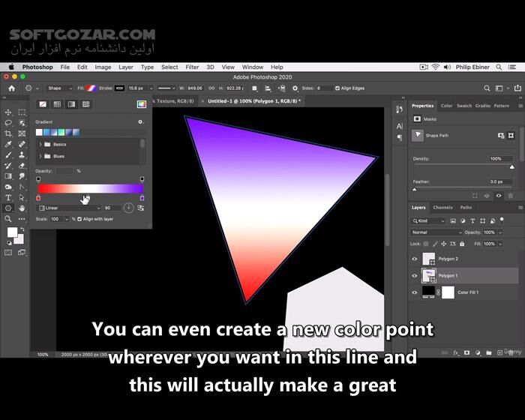This screenshot has height=420, width=525.
Task: Open the Shape tool mode dropdown
Action: pyautogui.click(x=59, y=88)
